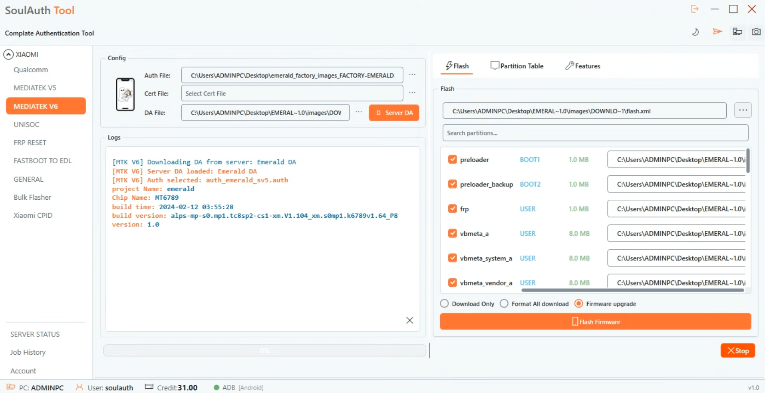Click the credit card icon in the status bar
The image size is (765, 393).
tap(149, 387)
